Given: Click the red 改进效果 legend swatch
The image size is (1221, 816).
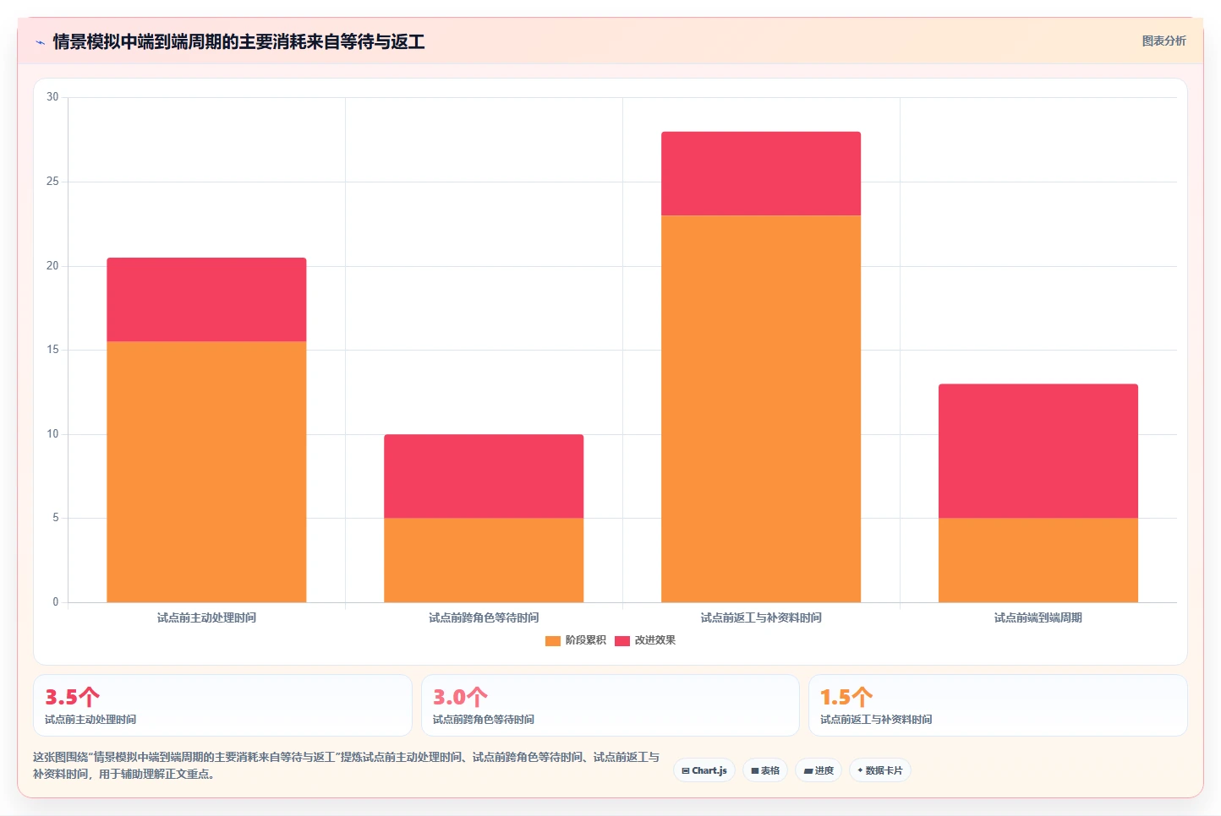Looking at the screenshot, I should pyautogui.click(x=622, y=640).
